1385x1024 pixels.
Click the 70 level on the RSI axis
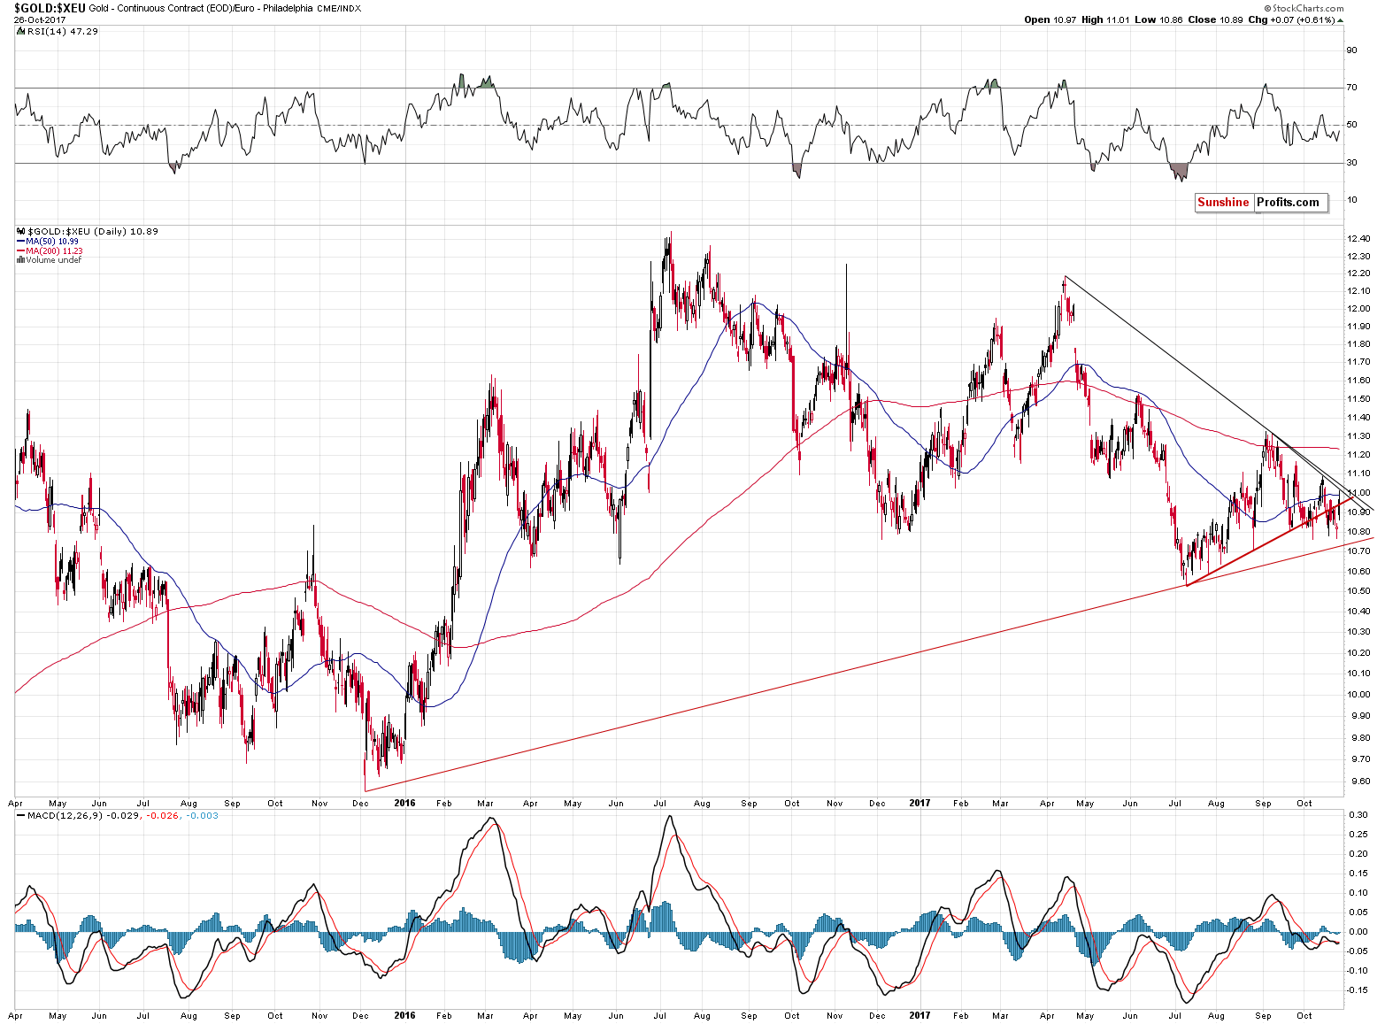[1352, 87]
